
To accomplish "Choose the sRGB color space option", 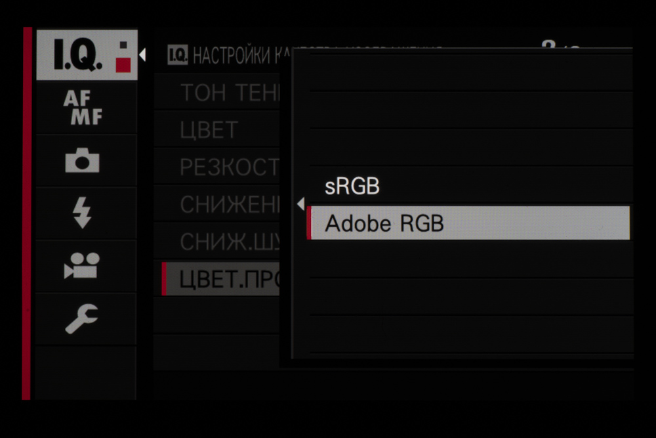I will (352, 187).
